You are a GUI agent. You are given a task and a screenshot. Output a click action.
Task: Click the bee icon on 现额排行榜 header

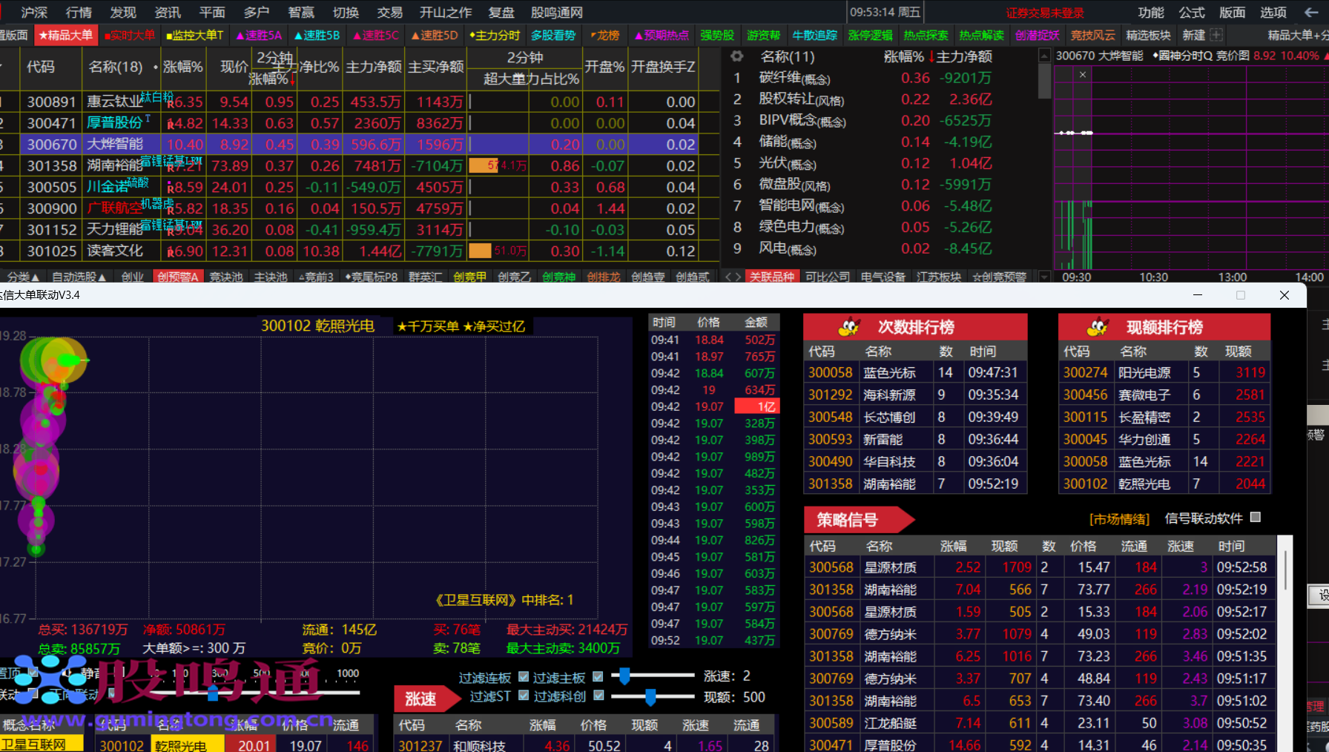pos(1097,327)
